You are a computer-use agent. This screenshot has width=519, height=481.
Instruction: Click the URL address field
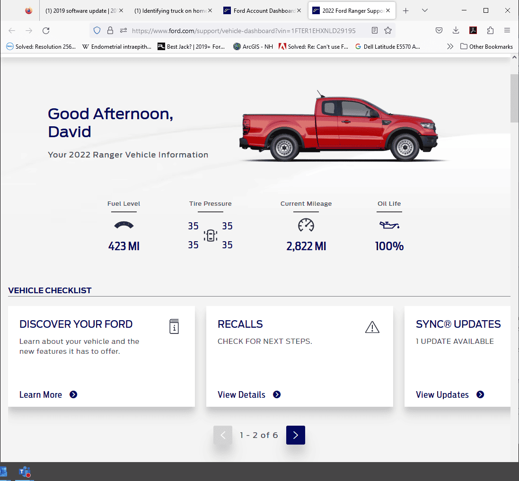[x=244, y=31]
